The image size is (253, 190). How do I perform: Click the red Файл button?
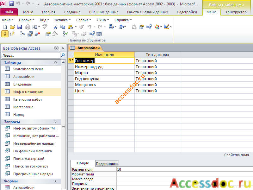(x=9, y=12)
